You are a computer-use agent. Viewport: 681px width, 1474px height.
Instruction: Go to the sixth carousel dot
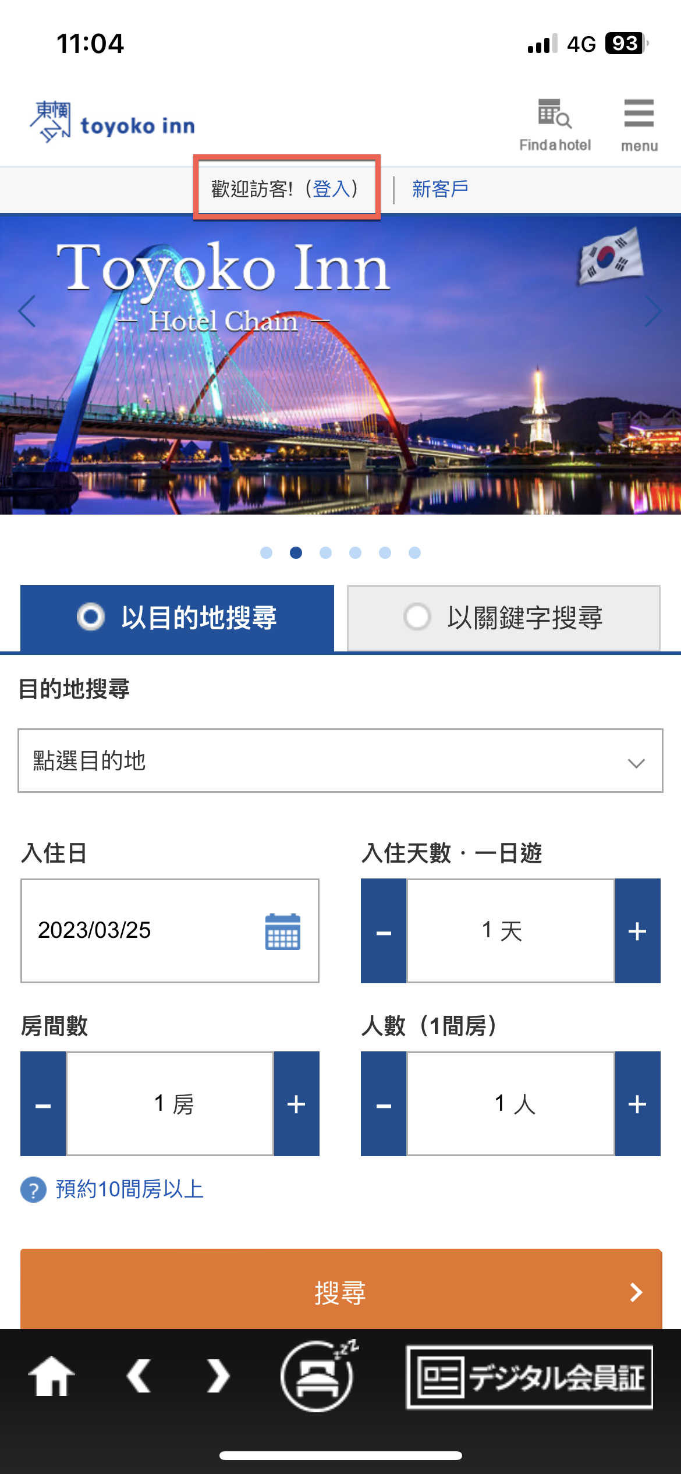click(414, 552)
